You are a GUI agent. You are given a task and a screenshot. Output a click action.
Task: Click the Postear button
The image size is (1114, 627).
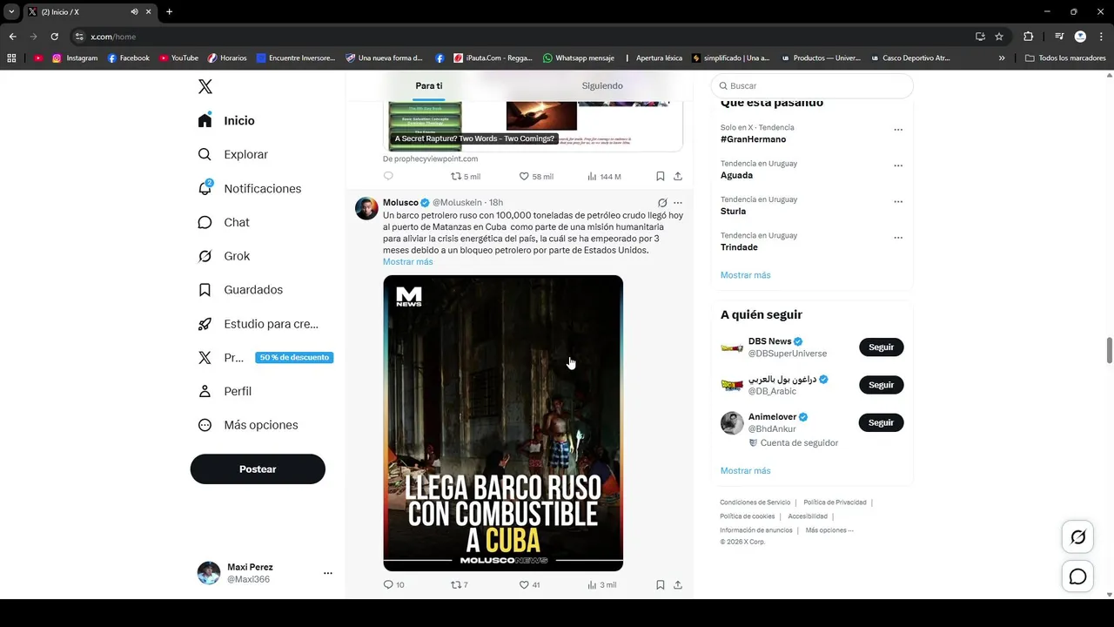coord(258,469)
